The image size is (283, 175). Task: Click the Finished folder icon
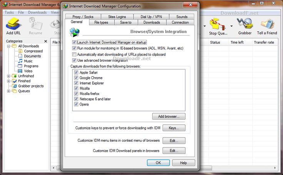click(x=14, y=81)
